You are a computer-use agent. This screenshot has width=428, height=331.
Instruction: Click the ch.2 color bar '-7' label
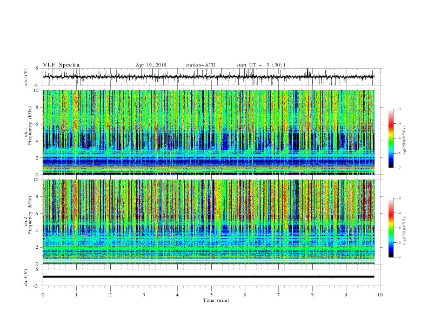(398, 257)
